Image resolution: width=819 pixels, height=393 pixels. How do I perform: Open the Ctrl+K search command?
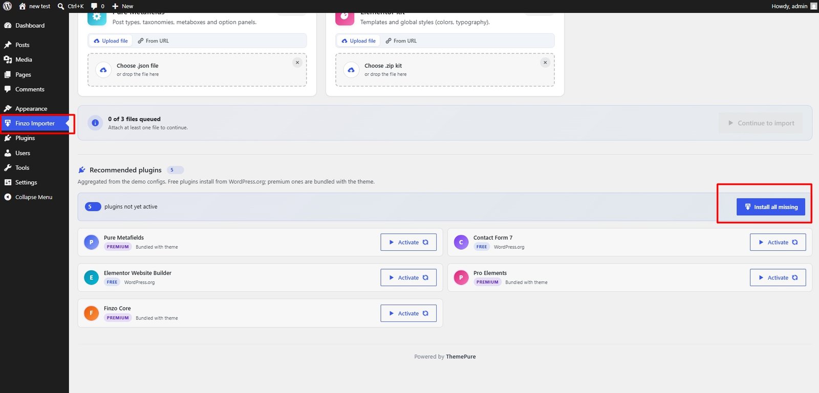tap(71, 6)
